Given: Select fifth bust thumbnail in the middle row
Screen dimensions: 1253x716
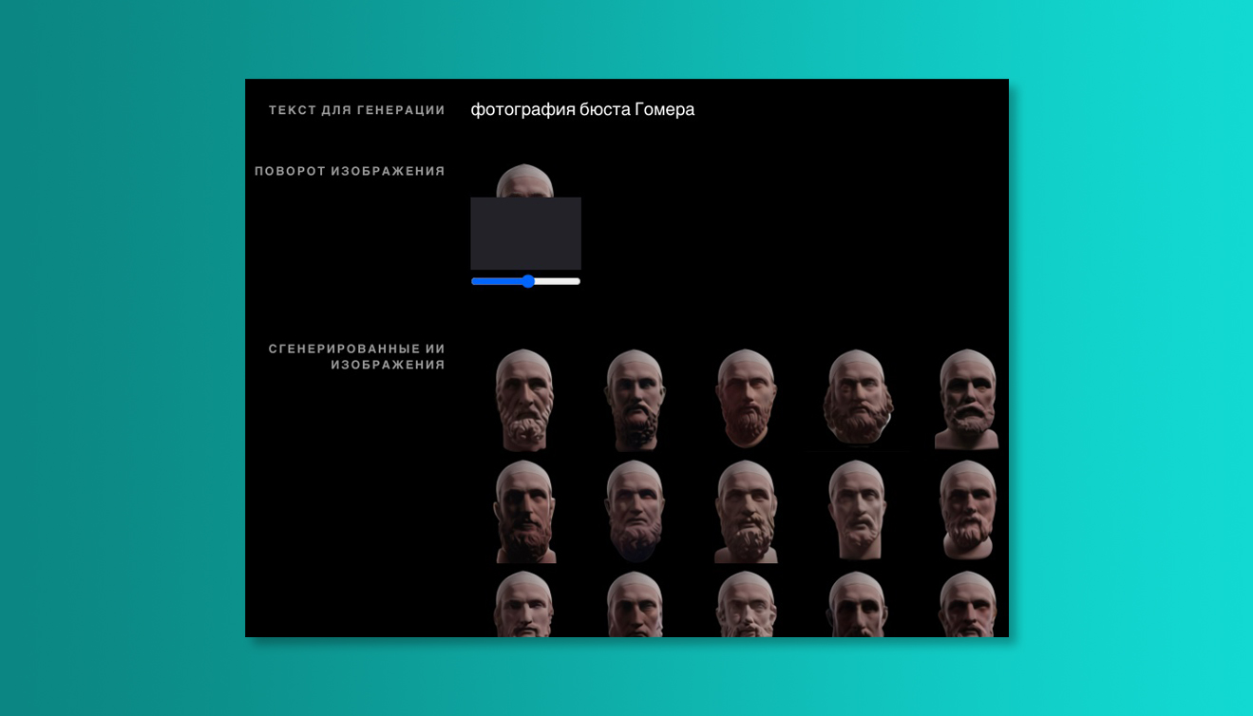Looking at the screenshot, I should [x=967, y=511].
